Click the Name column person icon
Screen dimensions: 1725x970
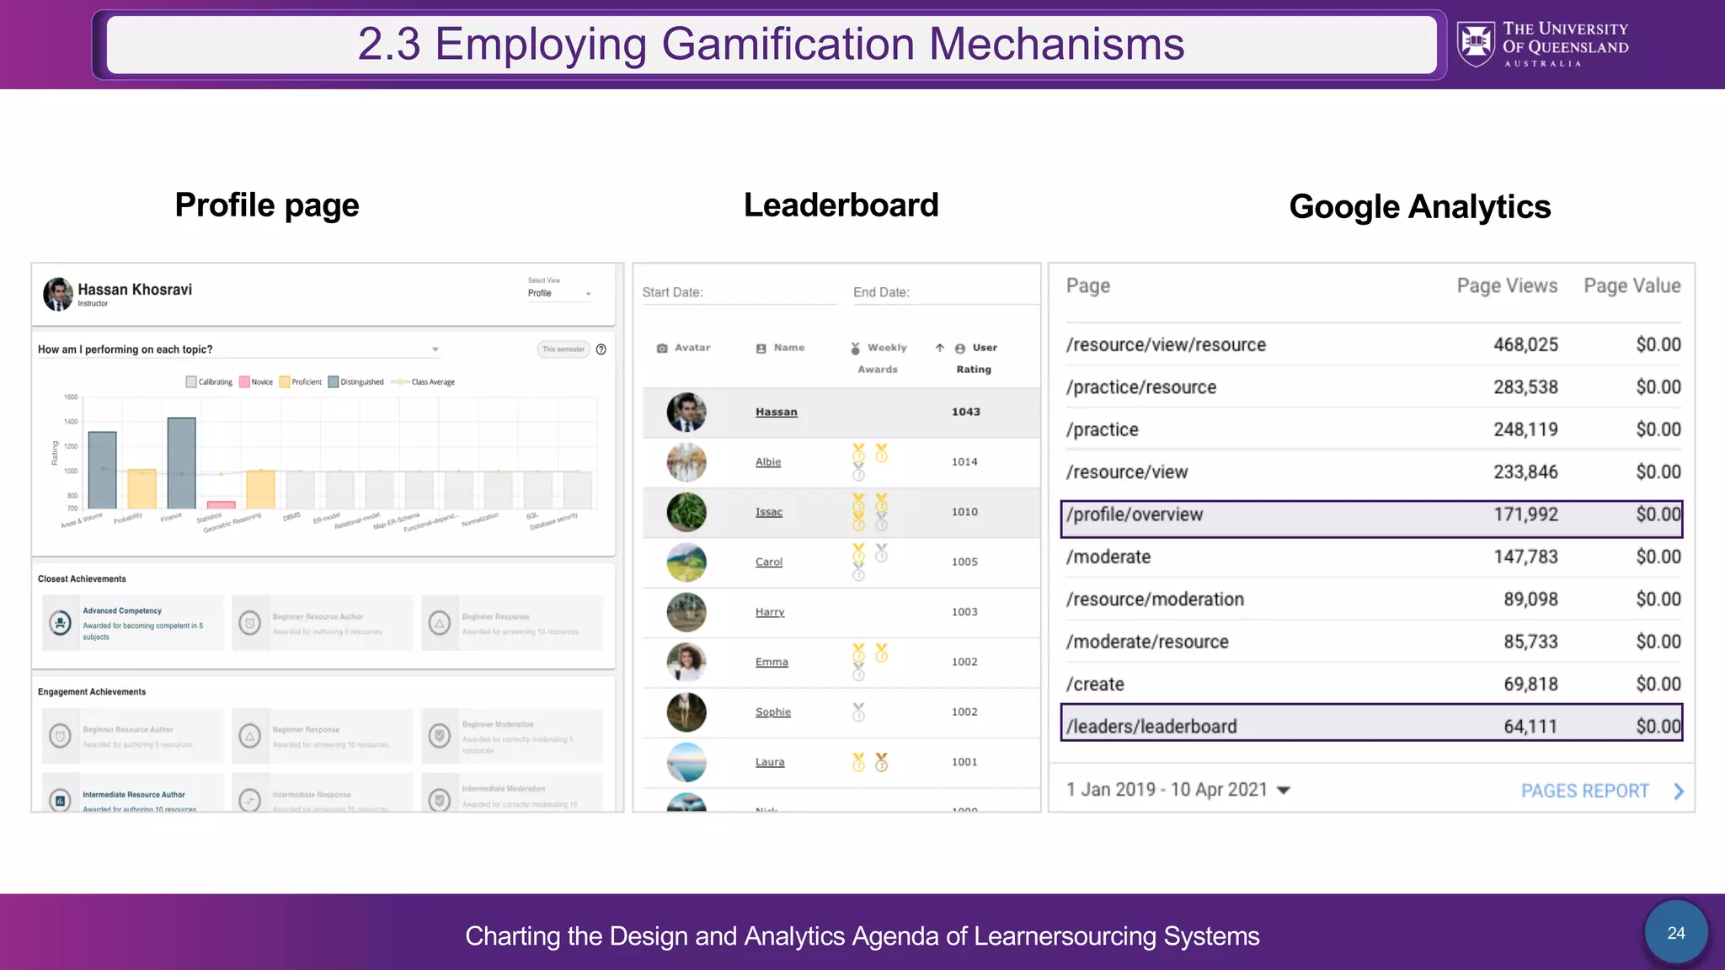pos(761,348)
